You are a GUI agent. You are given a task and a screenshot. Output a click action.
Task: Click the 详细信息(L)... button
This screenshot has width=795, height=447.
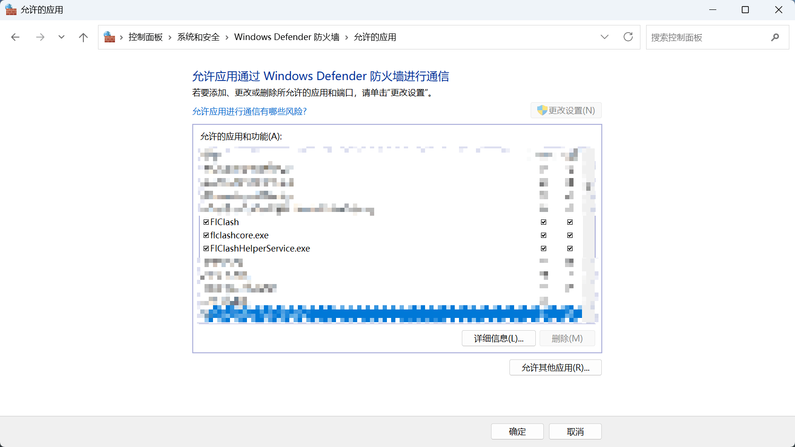point(498,338)
